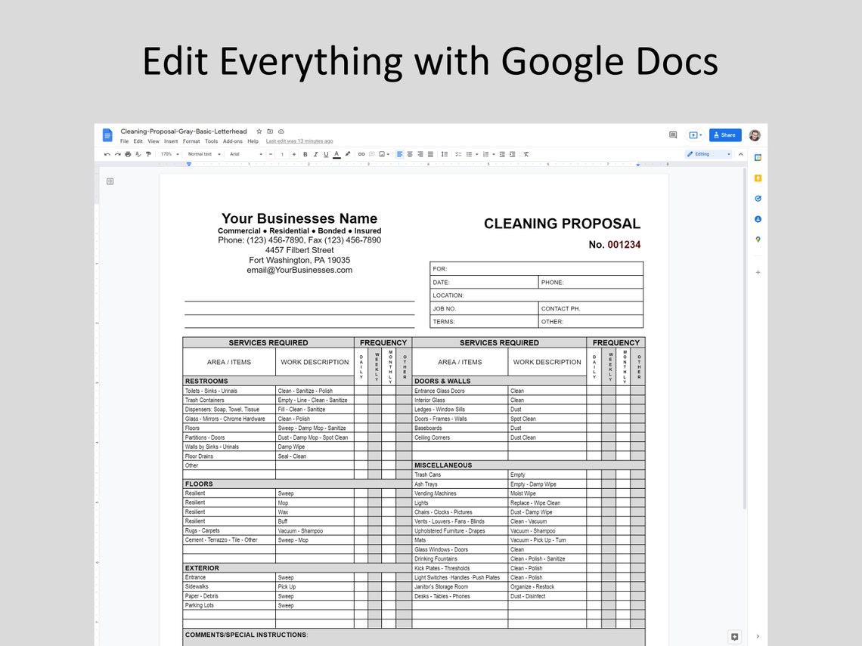Star the Cleaning-Proposal document
The height and width of the screenshot is (646, 862).
(260, 131)
